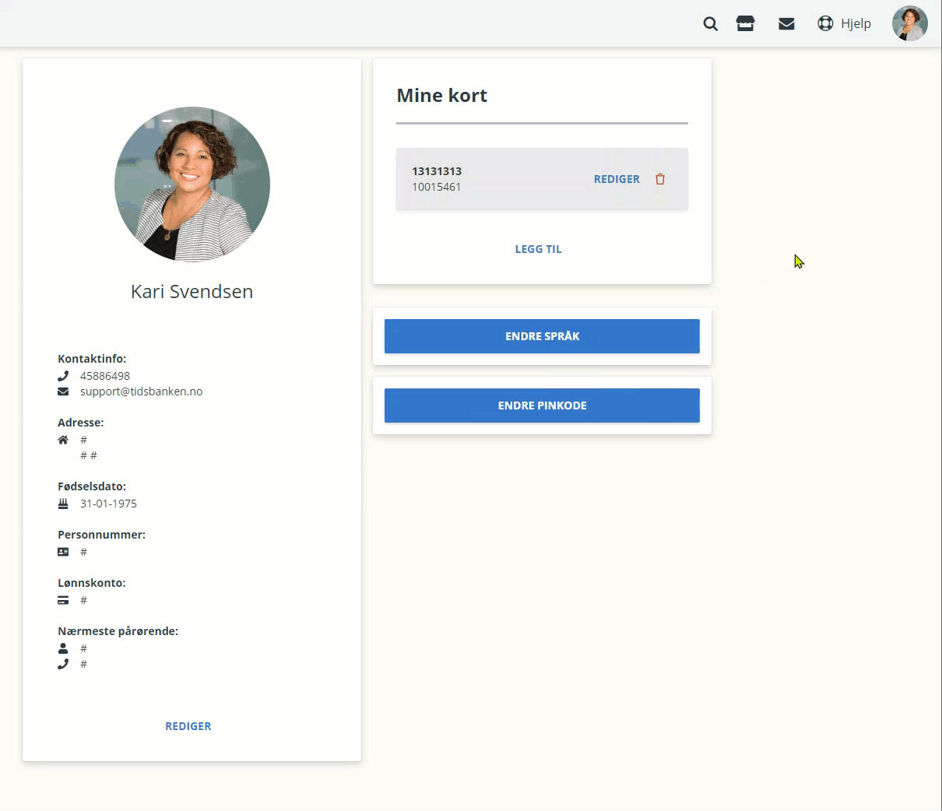Screen dimensions: 942x811
Task: Click the phone icon beside 45886498
Action: tap(63, 376)
